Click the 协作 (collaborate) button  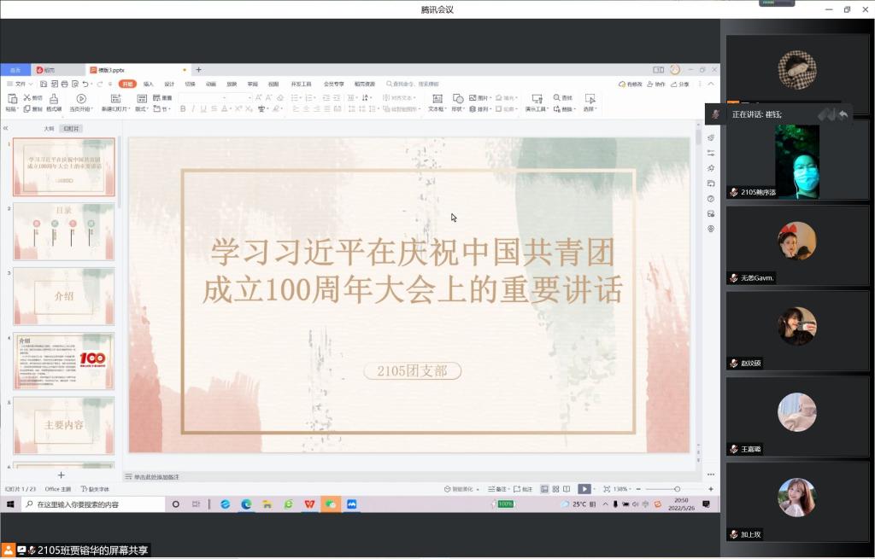pos(655,84)
